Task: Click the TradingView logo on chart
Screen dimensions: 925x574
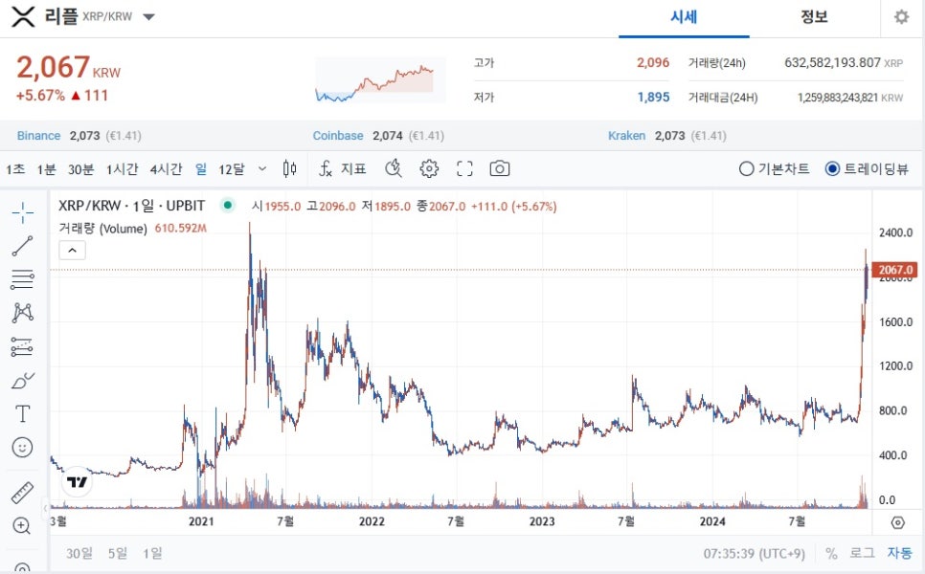Action: click(x=78, y=482)
